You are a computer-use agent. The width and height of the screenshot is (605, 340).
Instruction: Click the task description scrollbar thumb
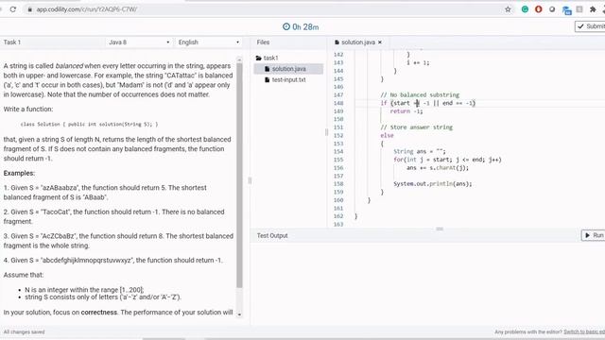[239, 176]
